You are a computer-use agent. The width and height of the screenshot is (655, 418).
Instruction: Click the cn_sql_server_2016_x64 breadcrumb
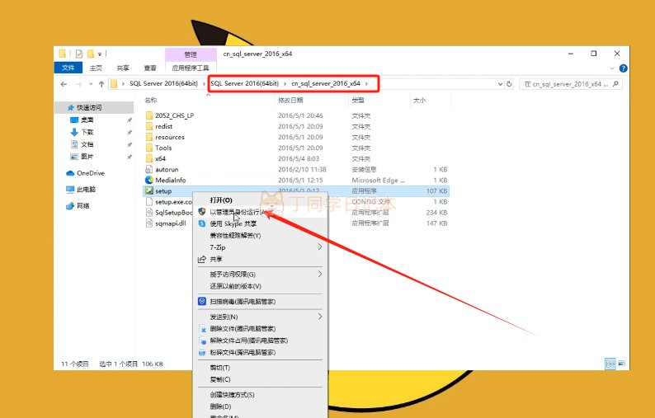coord(326,83)
